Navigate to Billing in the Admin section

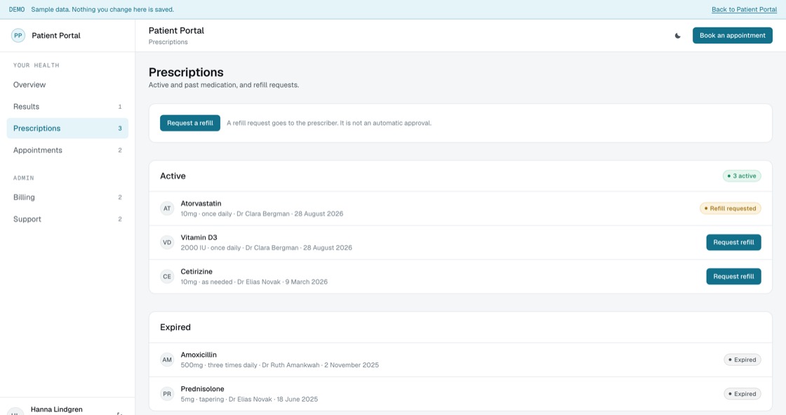(x=67, y=197)
